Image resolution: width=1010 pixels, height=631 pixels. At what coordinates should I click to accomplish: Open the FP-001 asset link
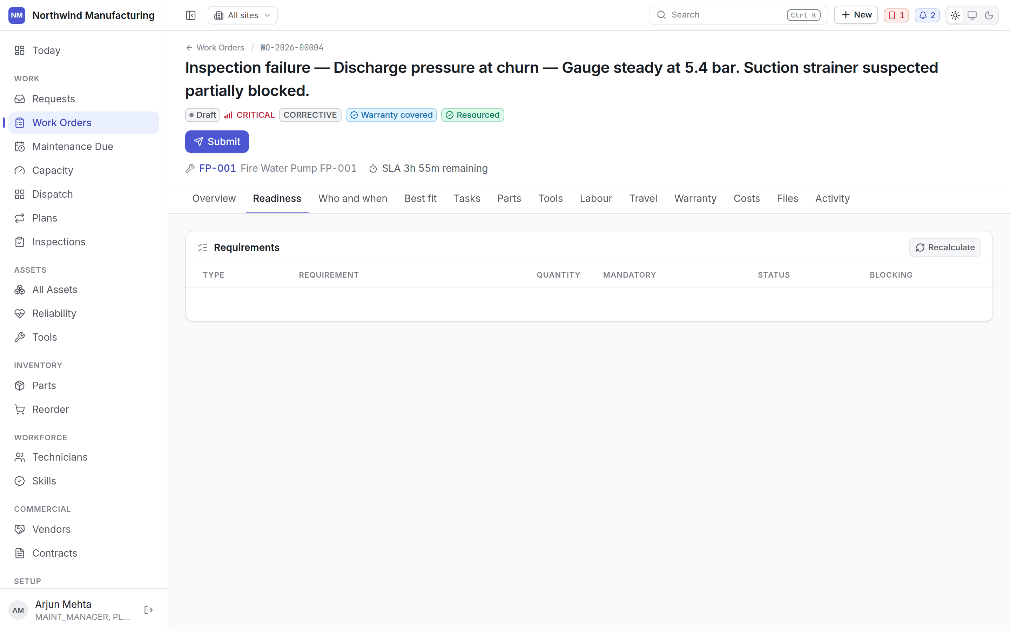pyautogui.click(x=217, y=168)
